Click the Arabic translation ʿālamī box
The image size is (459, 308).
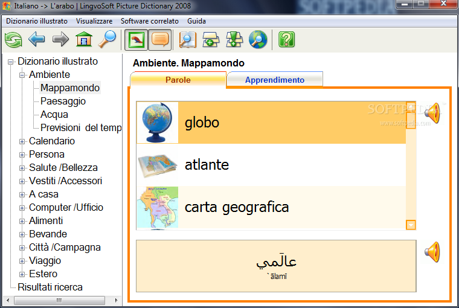coord(276,266)
